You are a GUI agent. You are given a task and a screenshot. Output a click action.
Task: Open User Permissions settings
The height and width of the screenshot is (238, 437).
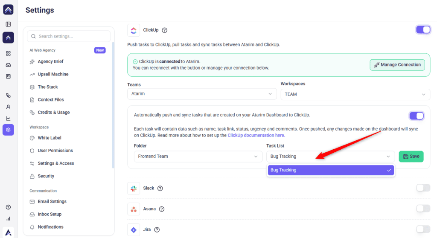55,151
